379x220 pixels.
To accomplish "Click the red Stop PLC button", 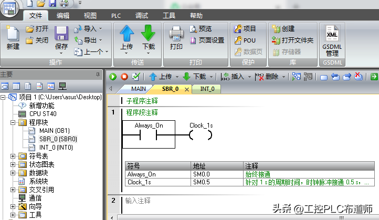I will coord(124,77).
